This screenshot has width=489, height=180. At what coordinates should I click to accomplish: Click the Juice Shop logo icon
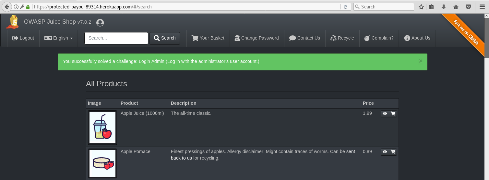click(x=14, y=22)
